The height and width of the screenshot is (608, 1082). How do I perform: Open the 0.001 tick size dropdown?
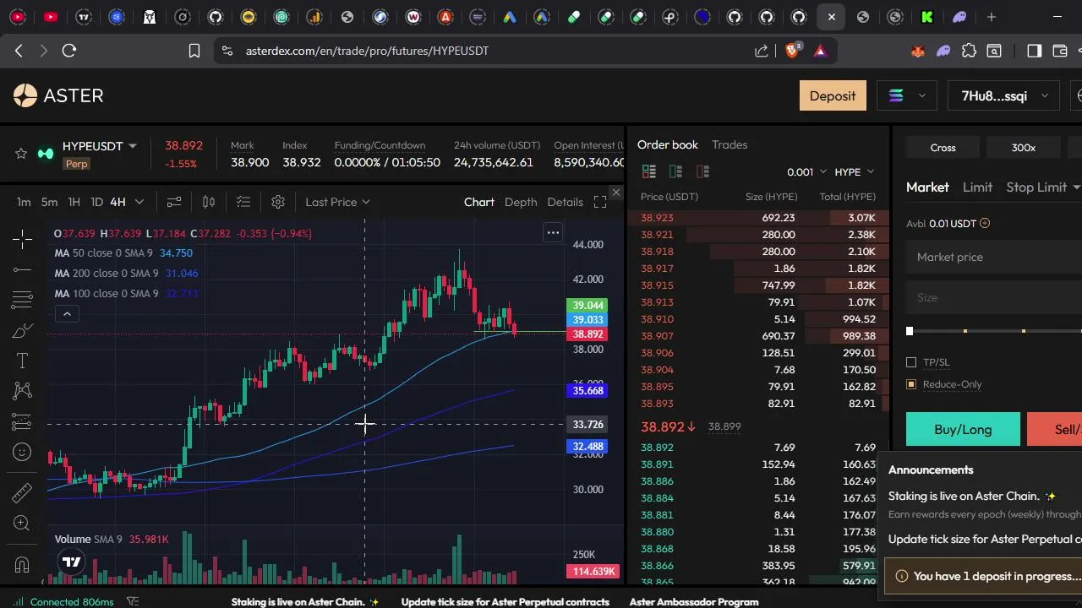(x=806, y=171)
